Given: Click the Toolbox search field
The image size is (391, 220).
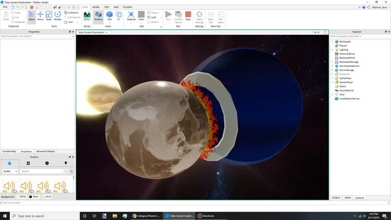Looking at the screenshot, I should pos(41,171).
